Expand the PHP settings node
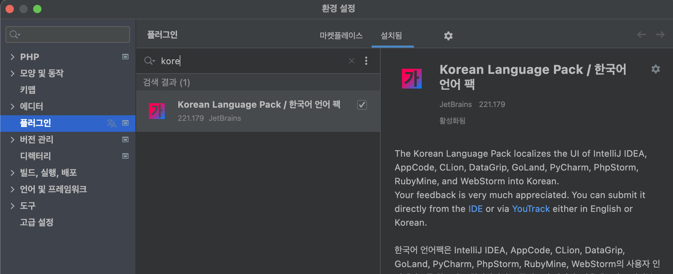The width and height of the screenshot is (673, 274). click(x=12, y=57)
